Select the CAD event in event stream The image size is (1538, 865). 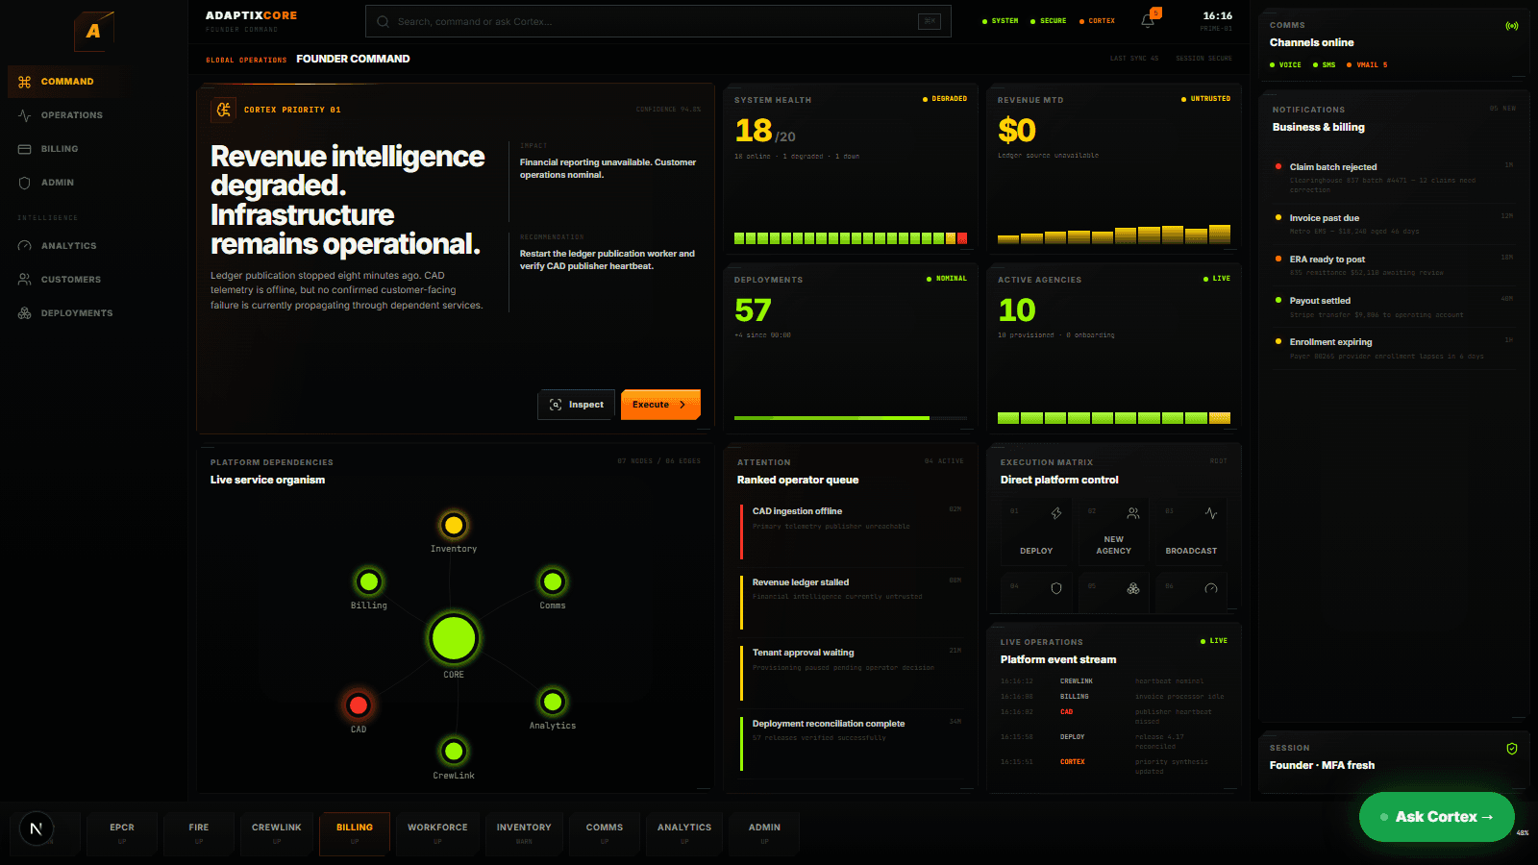coord(1114,716)
